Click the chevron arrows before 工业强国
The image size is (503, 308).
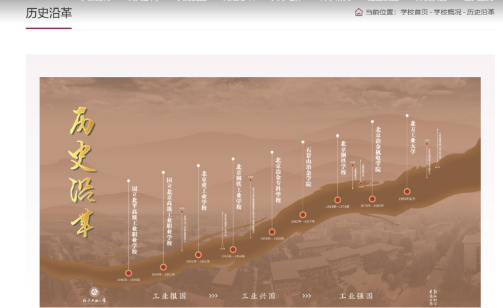[307, 296]
